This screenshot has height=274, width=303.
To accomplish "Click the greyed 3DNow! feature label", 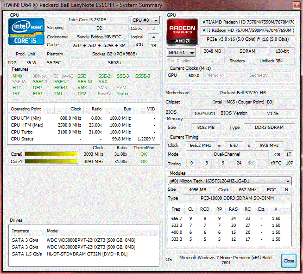I will [40, 76].
